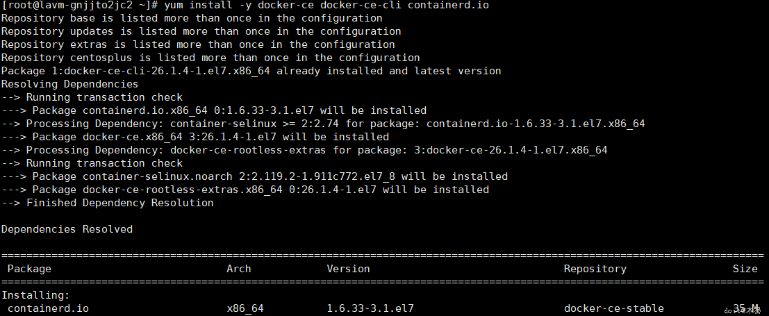Click the 'Arch' column header
The height and width of the screenshot is (316, 769).
(239, 269)
